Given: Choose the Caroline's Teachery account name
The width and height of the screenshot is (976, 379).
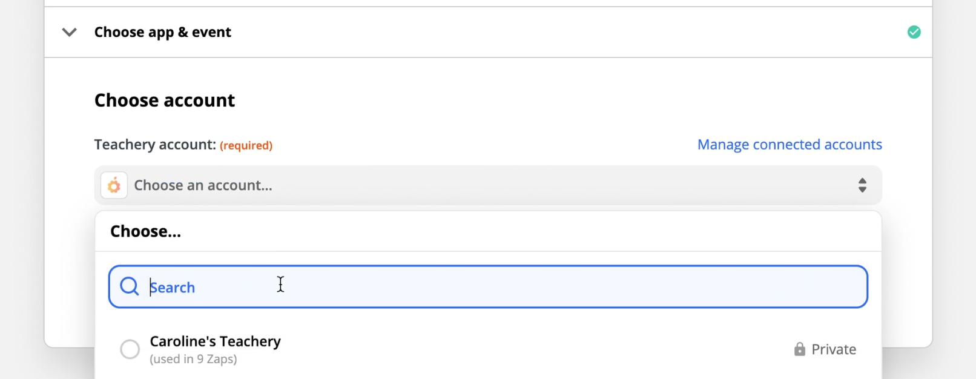Looking at the screenshot, I should point(215,341).
